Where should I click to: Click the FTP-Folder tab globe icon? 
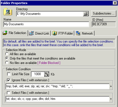[55, 33]
